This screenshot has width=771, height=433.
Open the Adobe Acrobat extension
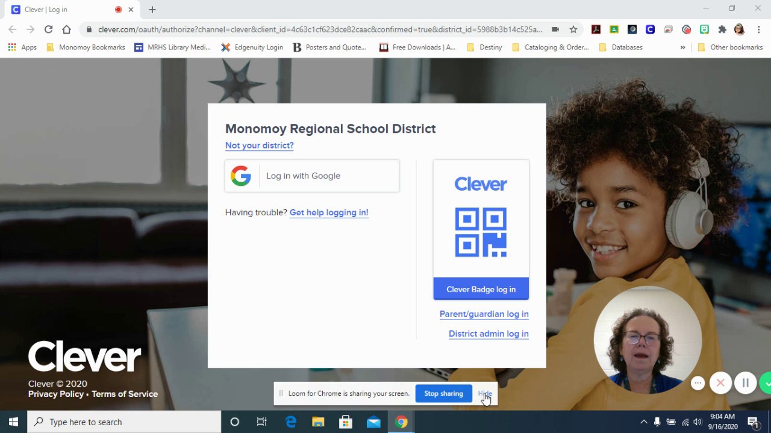tap(596, 29)
